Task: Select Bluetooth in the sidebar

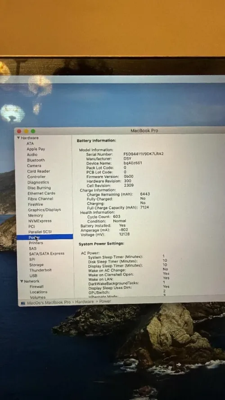Action: point(36,160)
